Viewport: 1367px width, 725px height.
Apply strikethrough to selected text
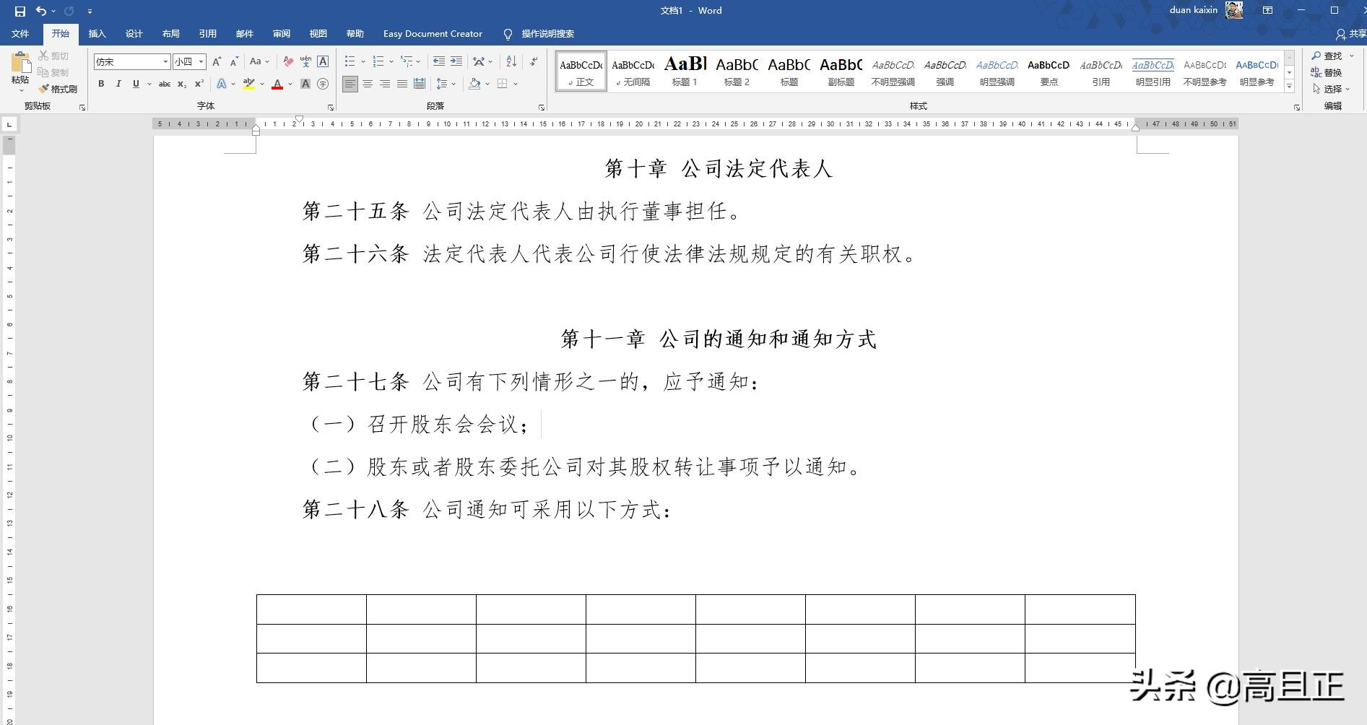pos(165,84)
